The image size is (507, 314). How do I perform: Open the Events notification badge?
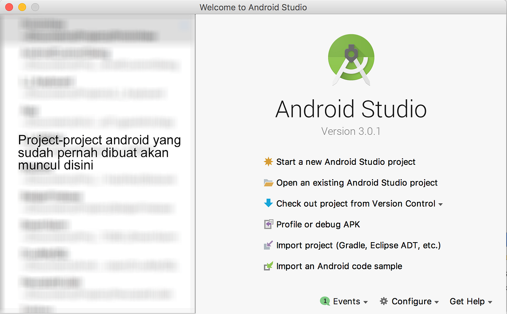pos(325,301)
